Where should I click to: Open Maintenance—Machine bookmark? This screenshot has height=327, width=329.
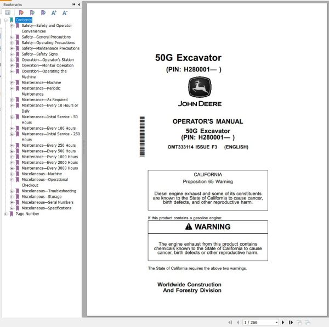[x=41, y=82]
